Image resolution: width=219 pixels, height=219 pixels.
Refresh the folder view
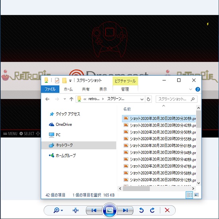(x=149, y=99)
